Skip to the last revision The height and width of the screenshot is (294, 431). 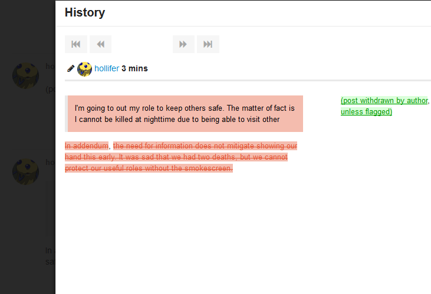pos(208,44)
